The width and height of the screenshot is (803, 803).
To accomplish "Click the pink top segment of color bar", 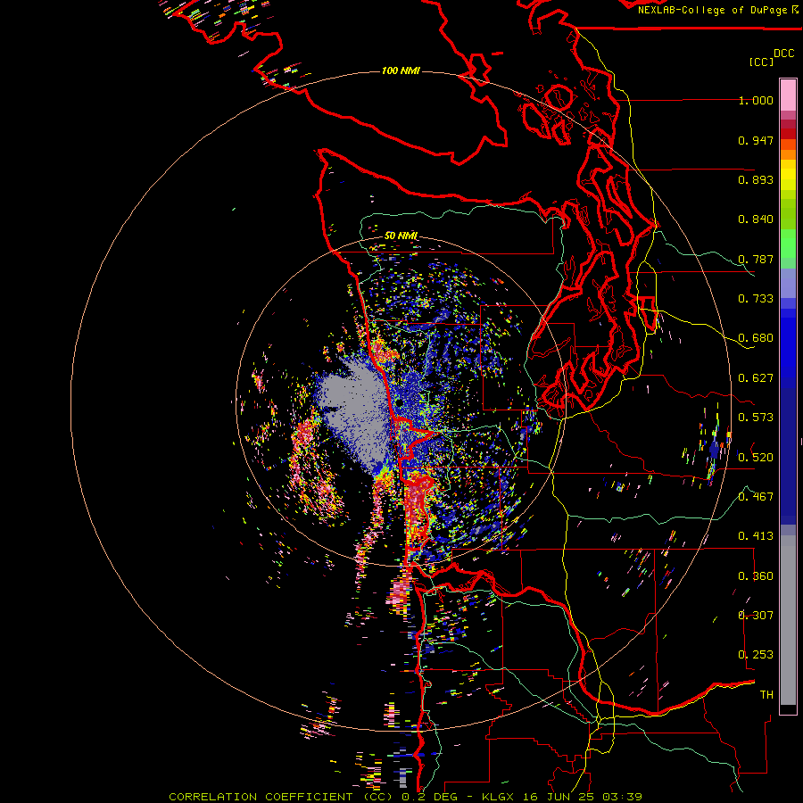I will (788, 95).
